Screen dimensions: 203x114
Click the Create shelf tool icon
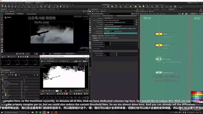(x=2, y=7)
